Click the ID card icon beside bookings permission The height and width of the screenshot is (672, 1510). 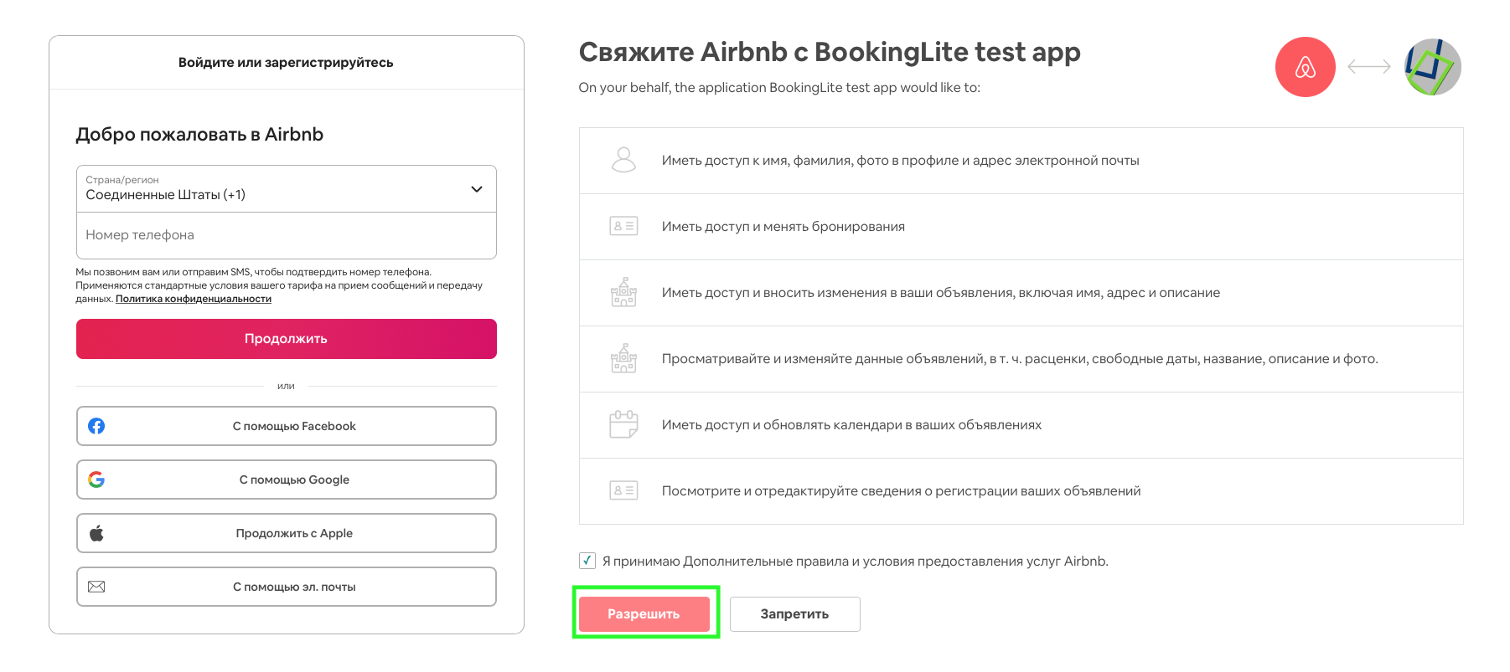coord(623,226)
